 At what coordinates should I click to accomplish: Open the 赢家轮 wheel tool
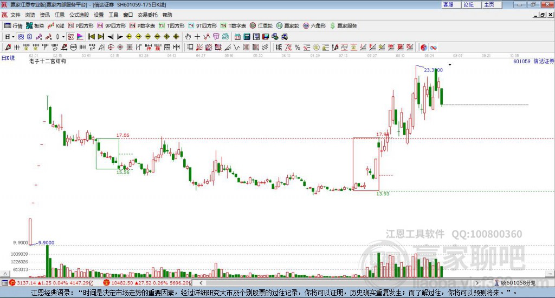coord(288,26)
